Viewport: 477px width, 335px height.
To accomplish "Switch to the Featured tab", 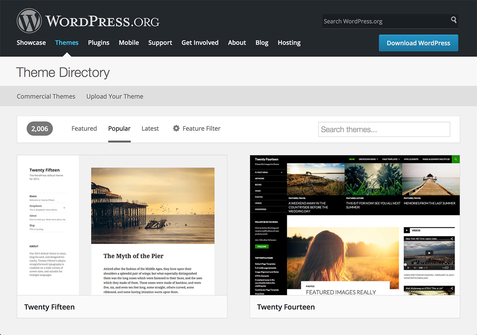I will tap(84, 128).
